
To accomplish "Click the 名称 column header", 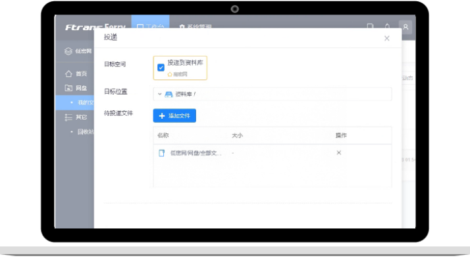I will 163,135.
